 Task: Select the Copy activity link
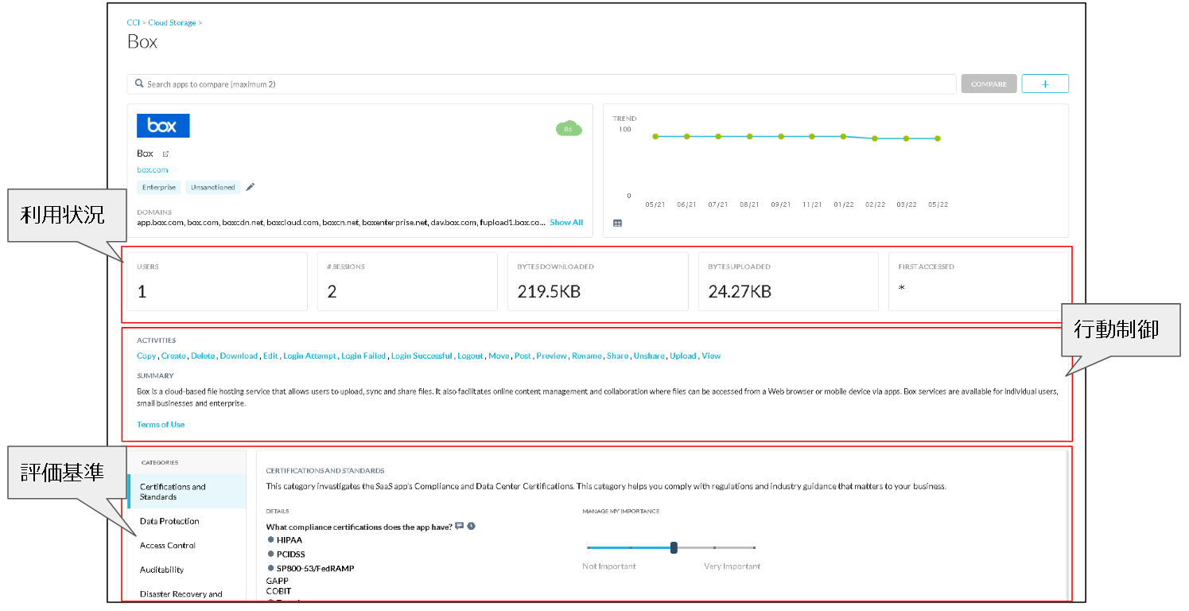(146, 356)
